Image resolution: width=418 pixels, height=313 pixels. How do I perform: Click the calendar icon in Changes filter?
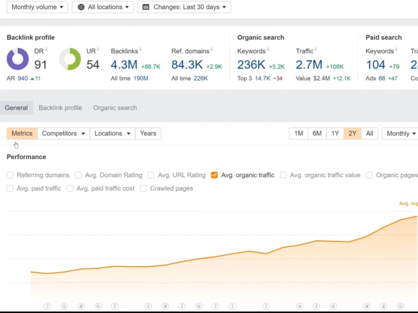point(146,7)
